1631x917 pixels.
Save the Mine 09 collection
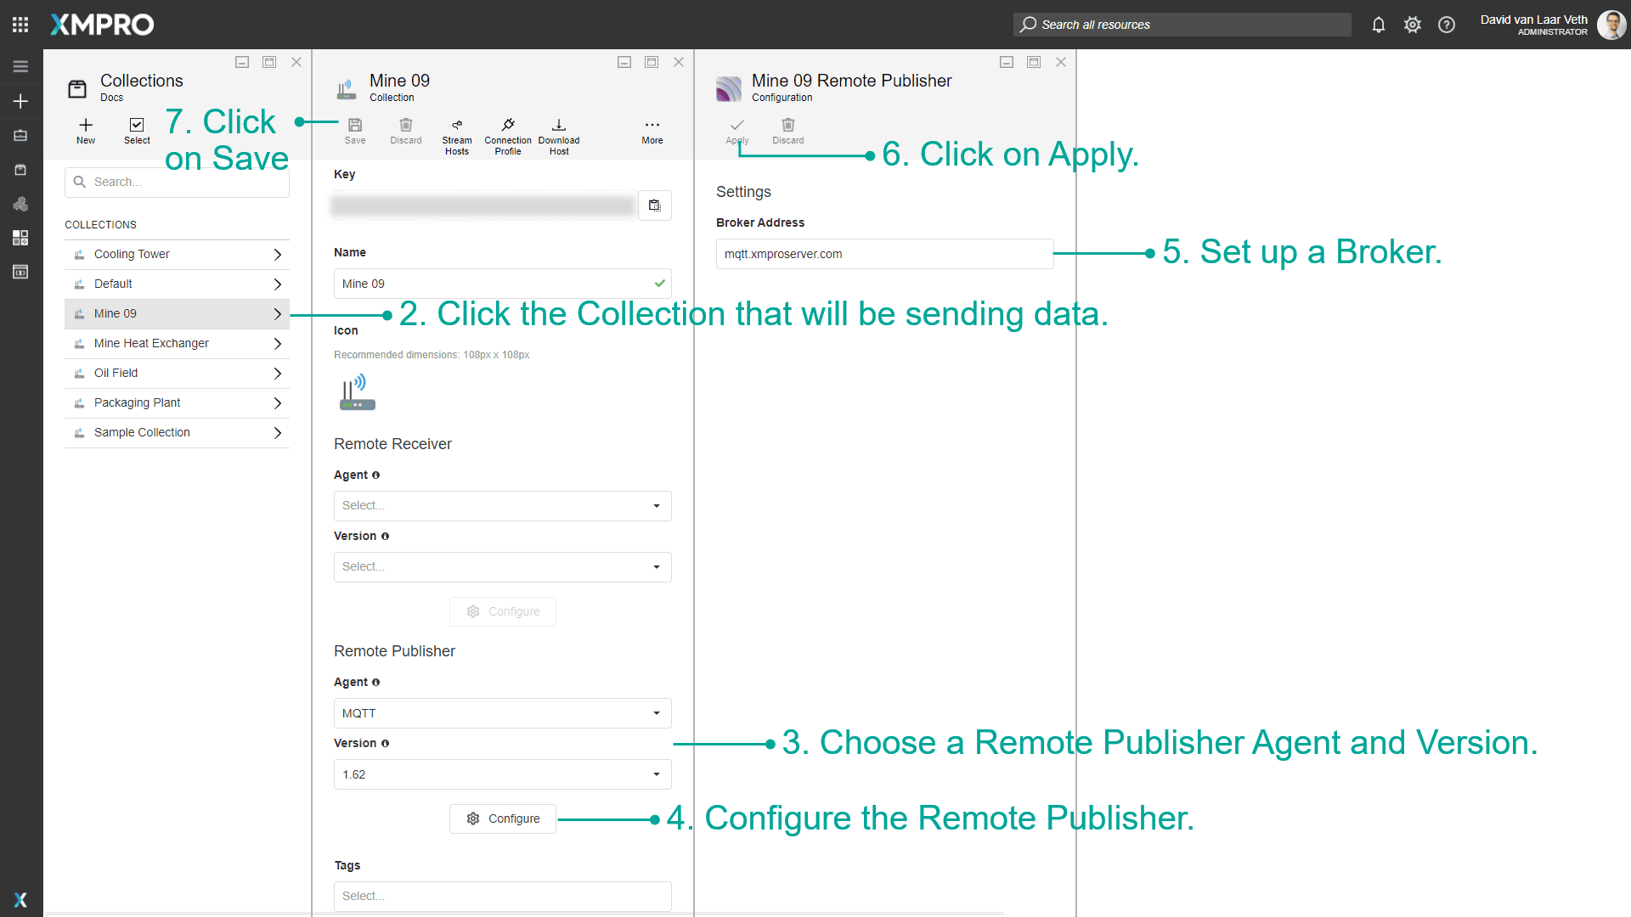(354, 130)
